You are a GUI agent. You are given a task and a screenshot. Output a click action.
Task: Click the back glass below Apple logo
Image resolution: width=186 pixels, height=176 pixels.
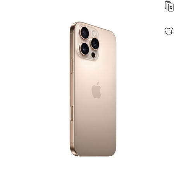pyautogui.click(x=96, y=113)
